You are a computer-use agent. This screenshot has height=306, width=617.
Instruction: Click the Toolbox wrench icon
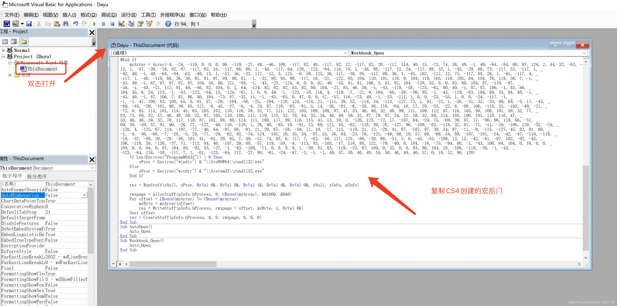click(x=158, y=24)
